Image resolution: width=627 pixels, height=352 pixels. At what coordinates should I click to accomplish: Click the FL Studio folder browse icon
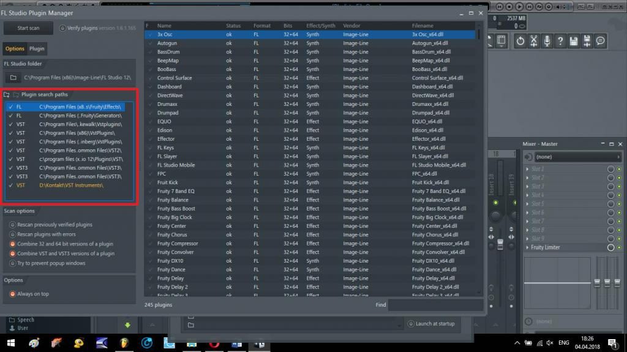tap(12, 78)
